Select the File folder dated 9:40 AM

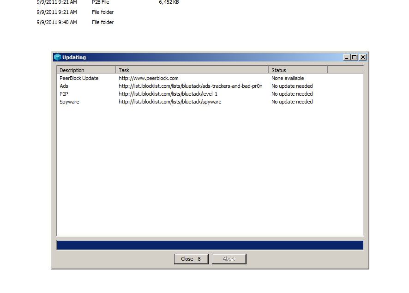pyautogui.click(x=102, y=22)
